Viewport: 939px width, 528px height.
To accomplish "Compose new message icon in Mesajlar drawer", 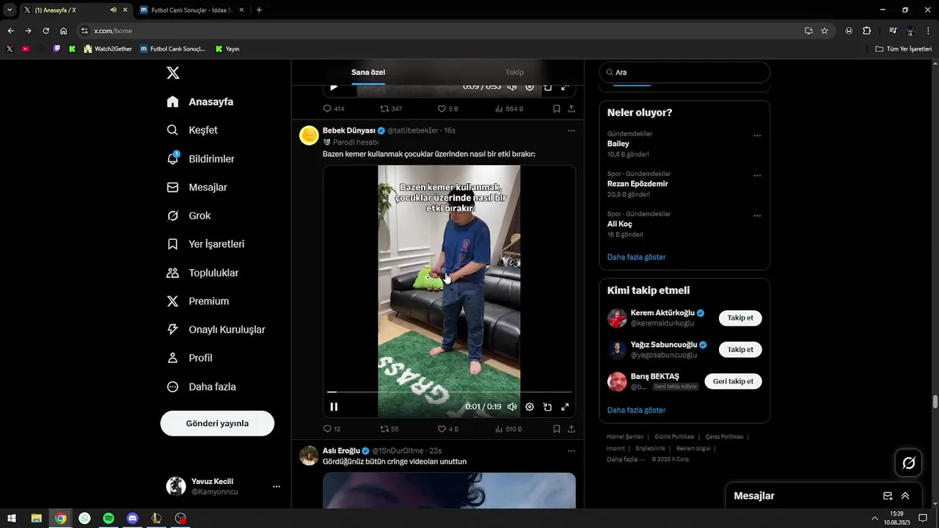I will coord(888,496).
